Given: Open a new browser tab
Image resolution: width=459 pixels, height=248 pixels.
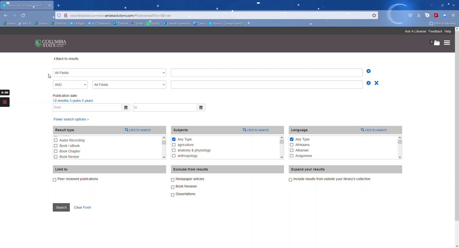Looking at the screenshot, I should point(58,6).
